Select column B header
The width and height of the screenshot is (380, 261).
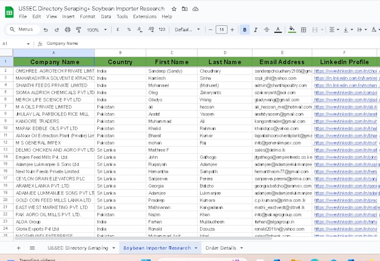pyautogui.click(x=120, y=53)
